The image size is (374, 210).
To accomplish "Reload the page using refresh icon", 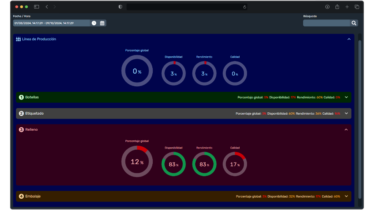I will coord(245,7).
